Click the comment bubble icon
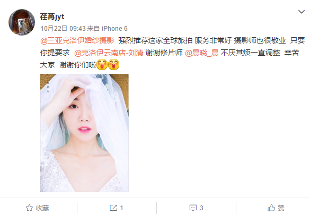The image size is (310, 215). 193,208
